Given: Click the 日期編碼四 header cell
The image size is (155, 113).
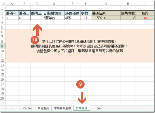Looking at the screenshot, I should (54, 13).
